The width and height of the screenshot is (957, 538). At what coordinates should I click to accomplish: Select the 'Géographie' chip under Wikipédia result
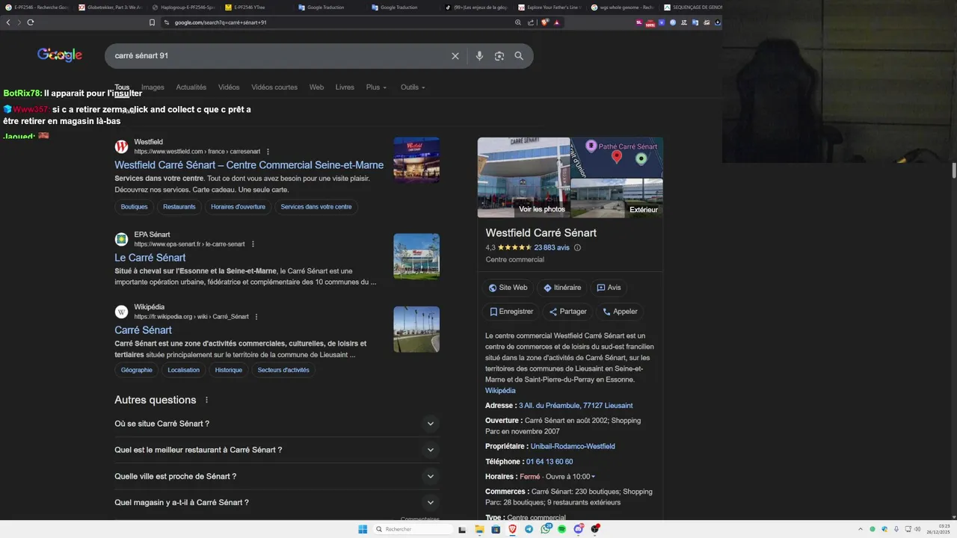137,370
